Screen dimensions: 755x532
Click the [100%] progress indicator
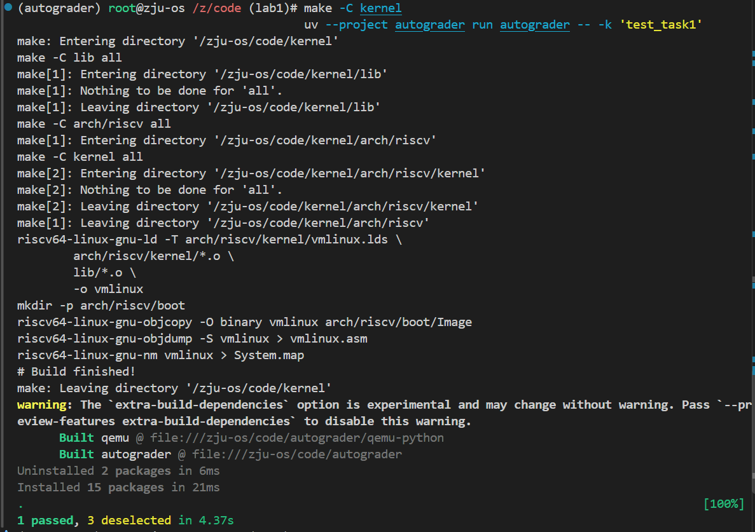click(x=723, y=503)
